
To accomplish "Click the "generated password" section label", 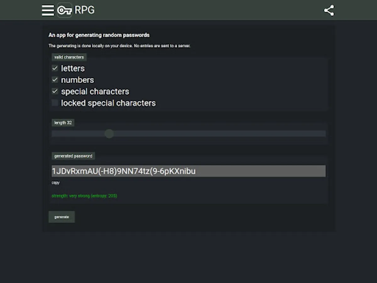I will click(x=73, y=156).
